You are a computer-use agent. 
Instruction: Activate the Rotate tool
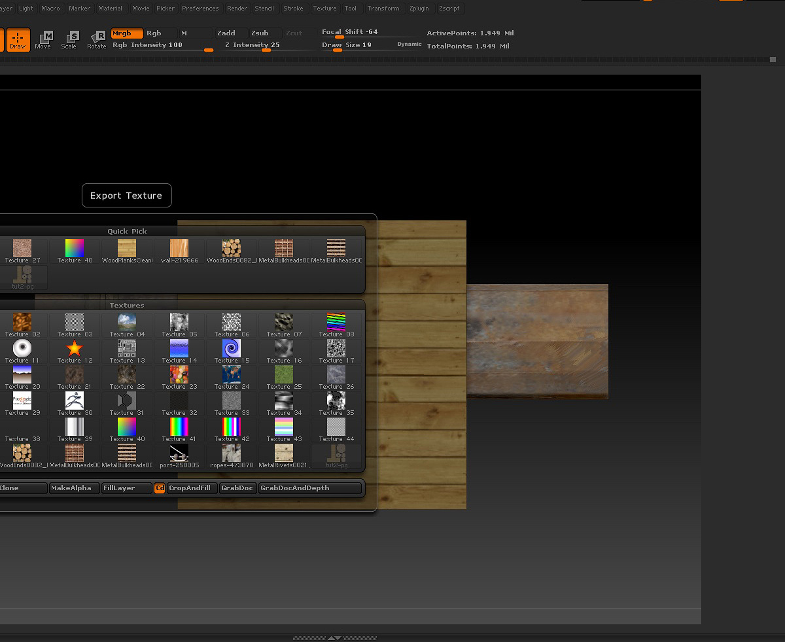coord(97,40)
